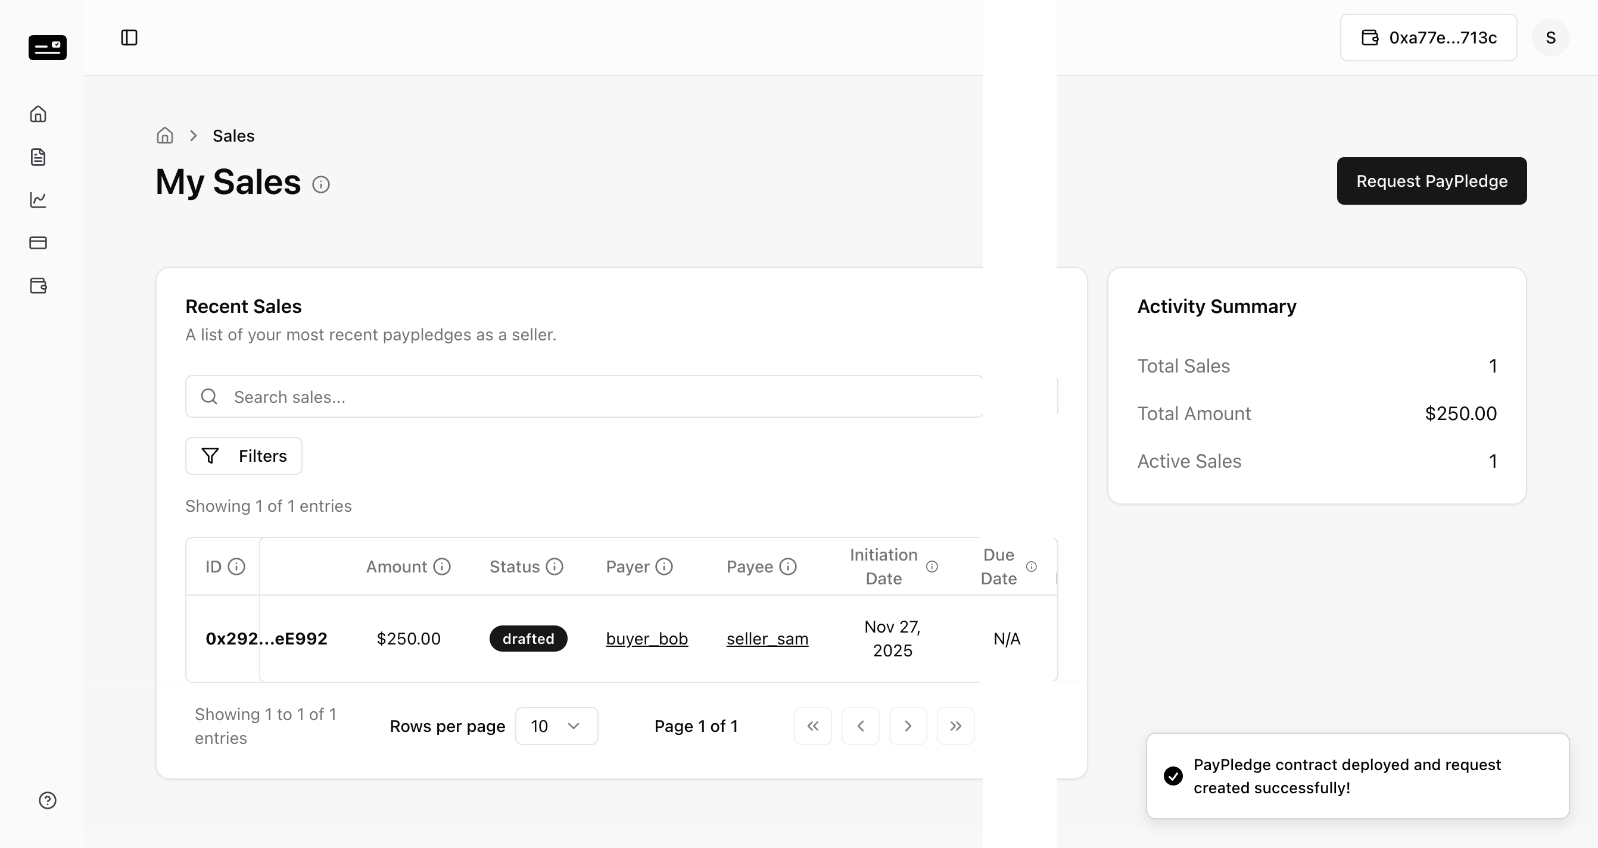Open the credit card icon in the sidebar
Image resolution: width=1598 pixels, height=848 pixels.
[x=39, y=242]
